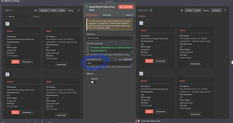Image resolution: width=233 pixels, height=123 pixels.
Task: Click the yellow notice about n8n files
Action: tap(109, 25)
